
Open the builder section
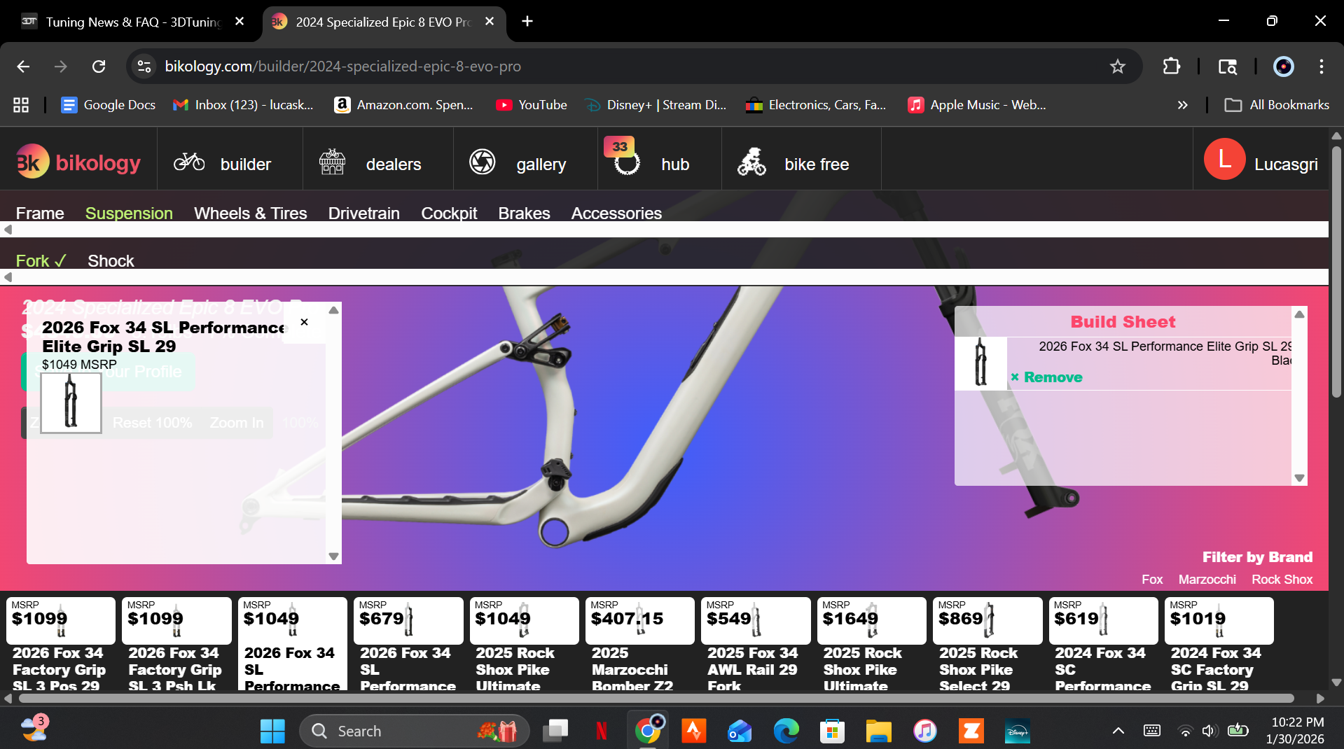coord(230,164)
